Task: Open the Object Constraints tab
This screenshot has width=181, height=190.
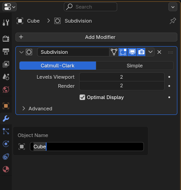Action: click(x=6, y=157)
